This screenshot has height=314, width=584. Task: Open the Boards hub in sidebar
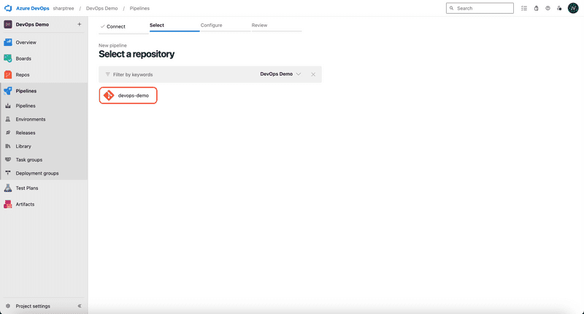[x=23, y=58]
